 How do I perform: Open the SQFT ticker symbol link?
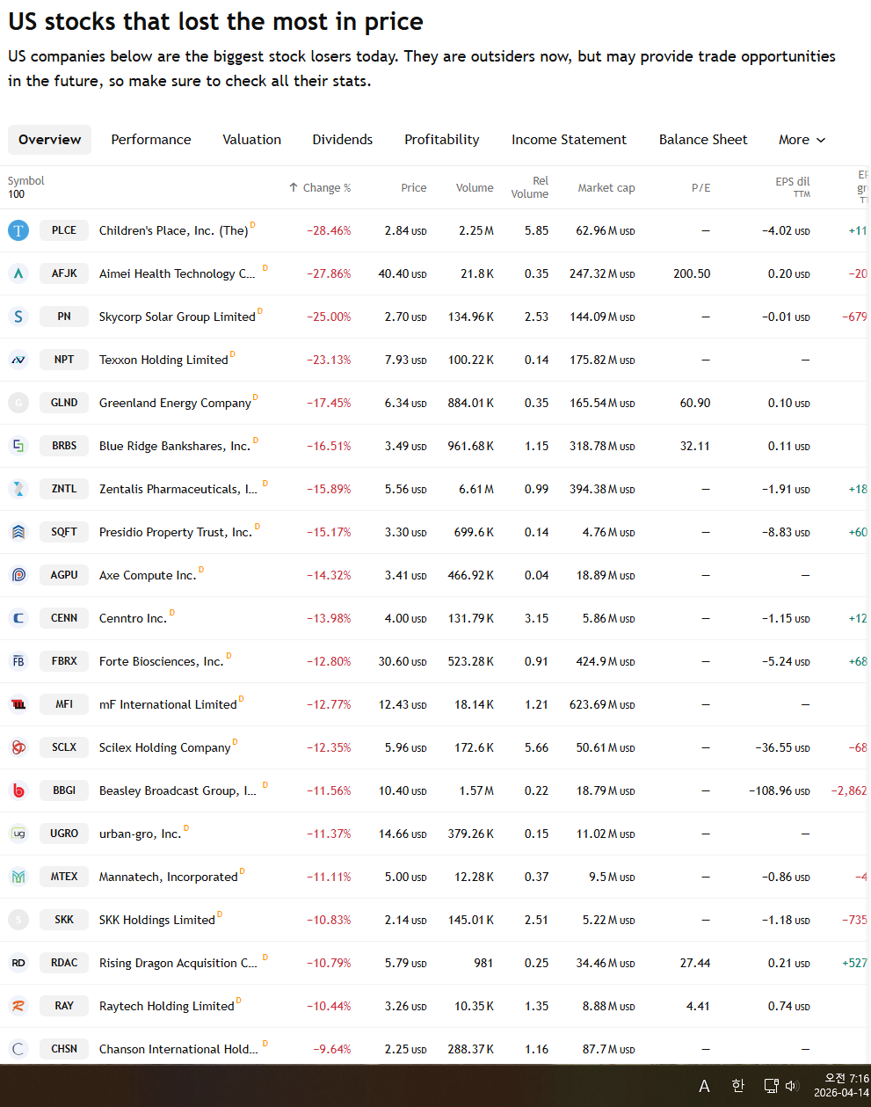(64, 532)
